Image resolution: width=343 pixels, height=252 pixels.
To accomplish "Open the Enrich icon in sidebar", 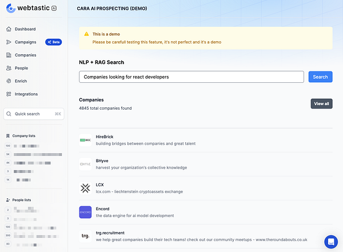I will coord(9,81).
